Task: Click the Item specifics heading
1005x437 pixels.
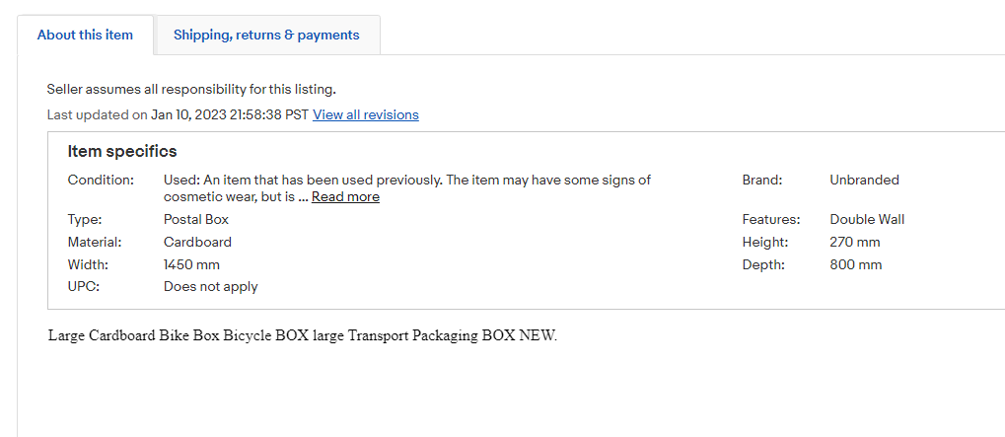Action: [x=122, y=152]
